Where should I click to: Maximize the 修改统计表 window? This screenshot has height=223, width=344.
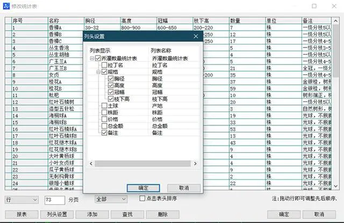coord(314,6)
